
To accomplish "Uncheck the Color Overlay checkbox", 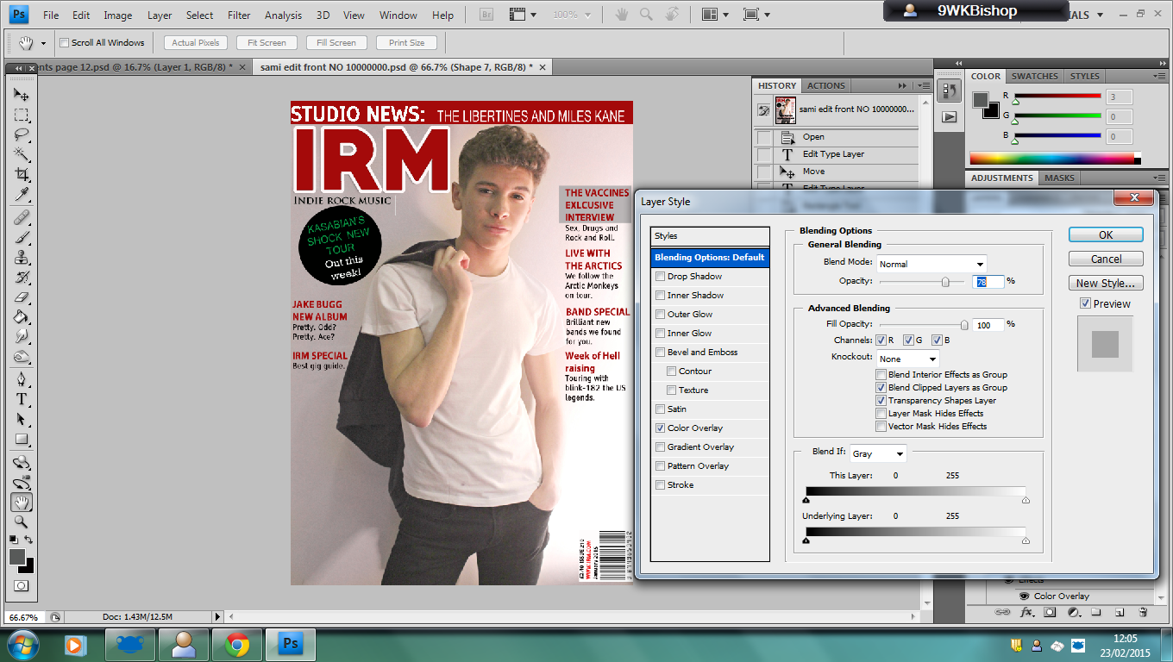I will click(661, 428).
